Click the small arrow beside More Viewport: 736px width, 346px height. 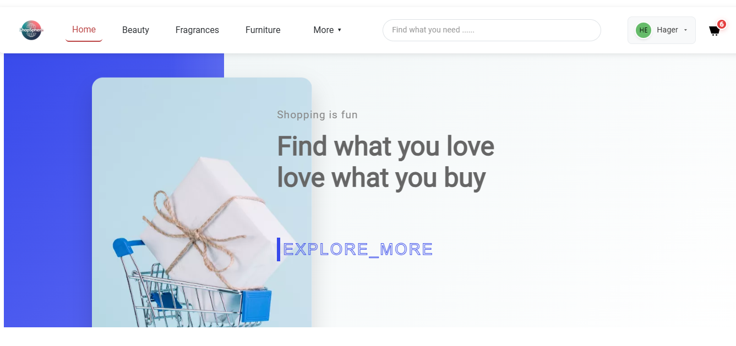340,30
